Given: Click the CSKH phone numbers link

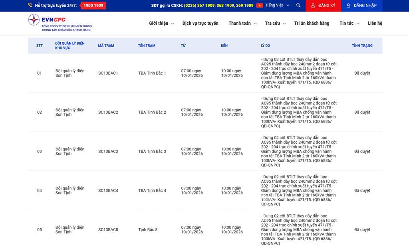Looking at the screenshot, I should click(218, 6).
